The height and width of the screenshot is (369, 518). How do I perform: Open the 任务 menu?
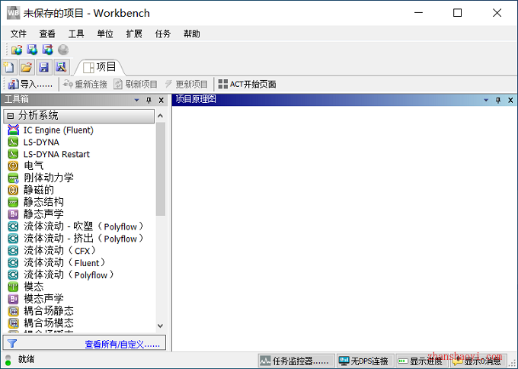pyautogui.click(x=163, y=34)
